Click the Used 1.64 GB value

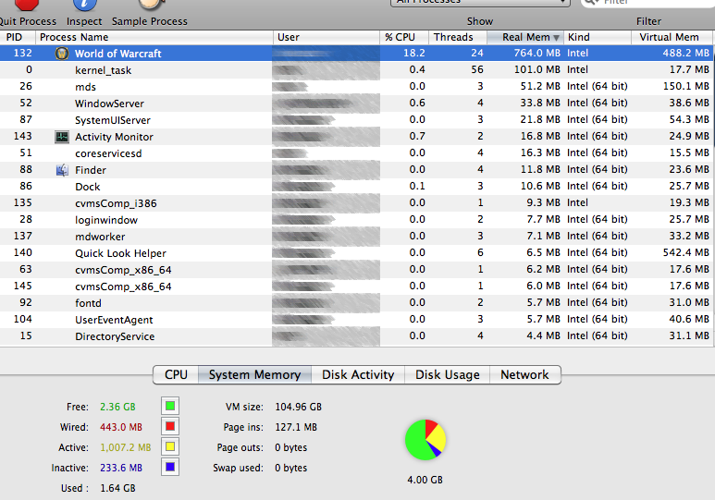(117, 488)
